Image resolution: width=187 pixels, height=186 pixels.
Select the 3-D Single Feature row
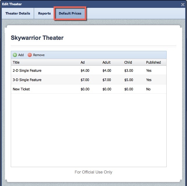click(x=27, y=80)
